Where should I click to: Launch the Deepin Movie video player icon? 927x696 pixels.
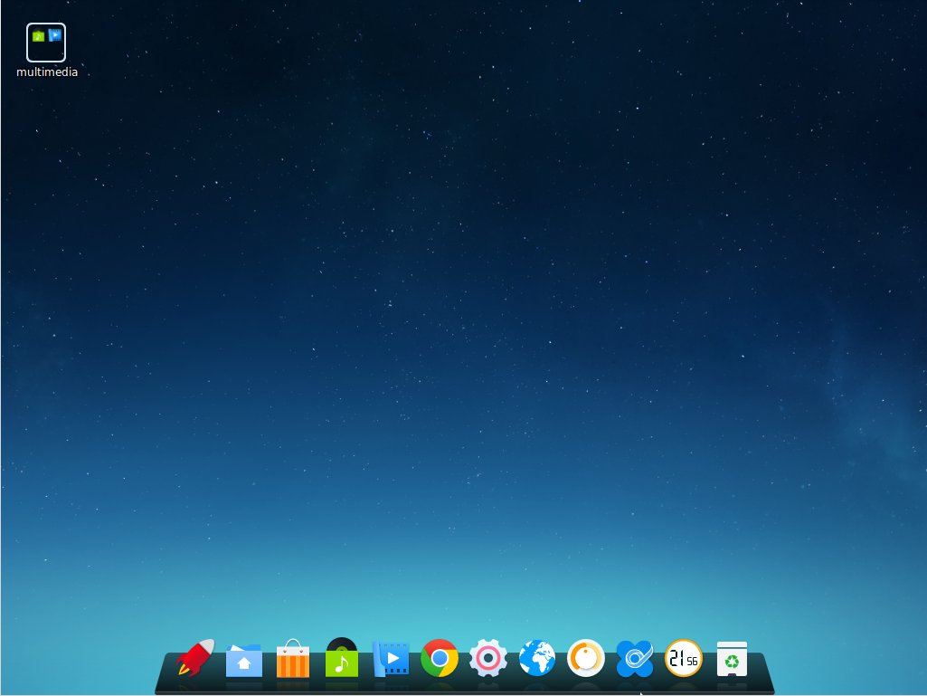click(x=391, y=659)
